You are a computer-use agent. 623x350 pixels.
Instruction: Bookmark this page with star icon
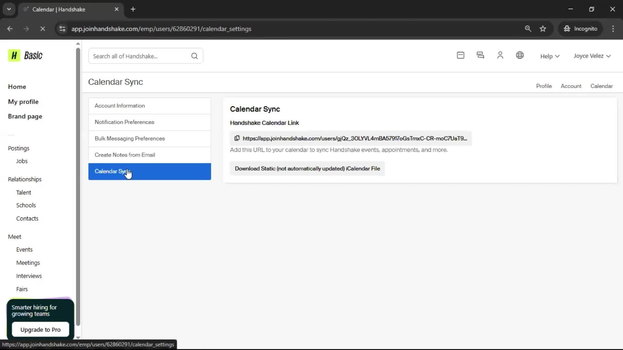point(543,29)
